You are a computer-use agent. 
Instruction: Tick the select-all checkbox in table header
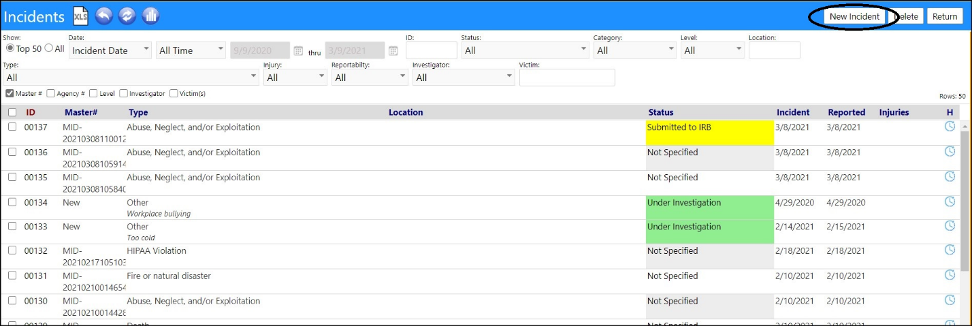pos(12,112)
